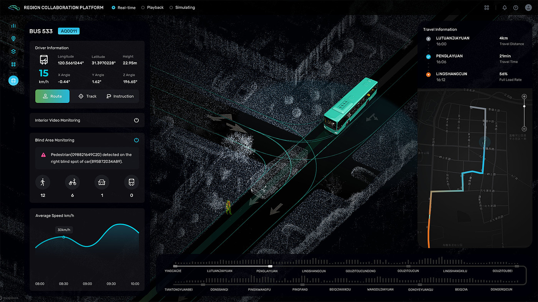Click the grid modules sidebar icon

[x=13, y=64]
